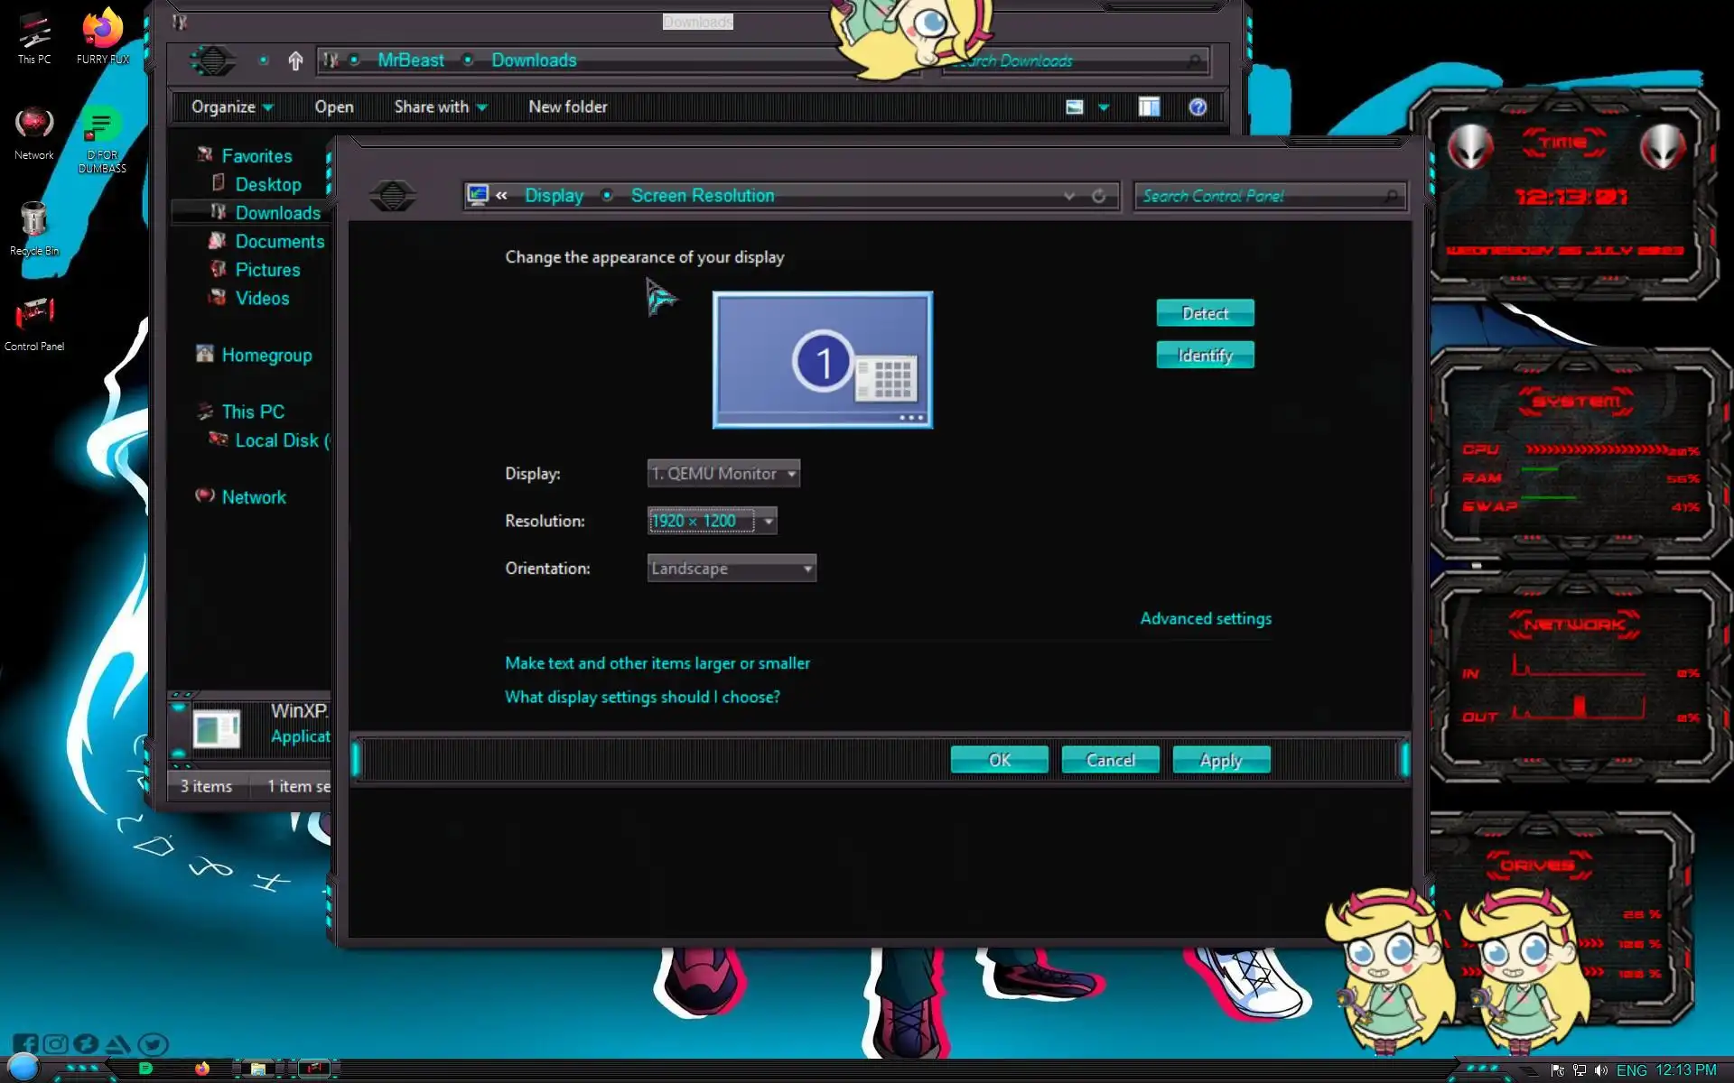Open the Firefox taskbar icon
This screenshot has height=1083, width=1734.
(202, 1069)
